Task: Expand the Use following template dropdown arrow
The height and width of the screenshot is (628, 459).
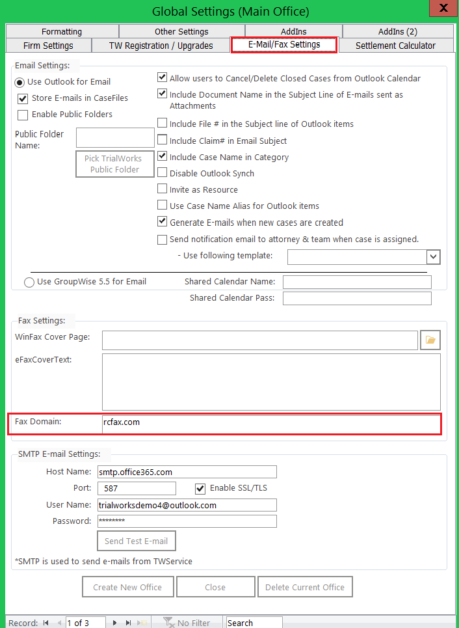Action: [434, 257]
